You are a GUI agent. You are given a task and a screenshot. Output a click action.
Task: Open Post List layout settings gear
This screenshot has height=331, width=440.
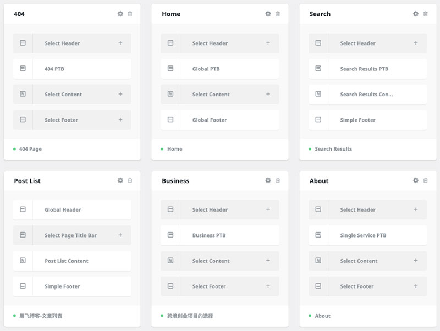click(x=120, y=180)
